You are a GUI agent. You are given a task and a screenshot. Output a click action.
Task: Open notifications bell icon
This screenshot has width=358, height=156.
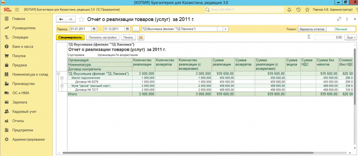289,9
